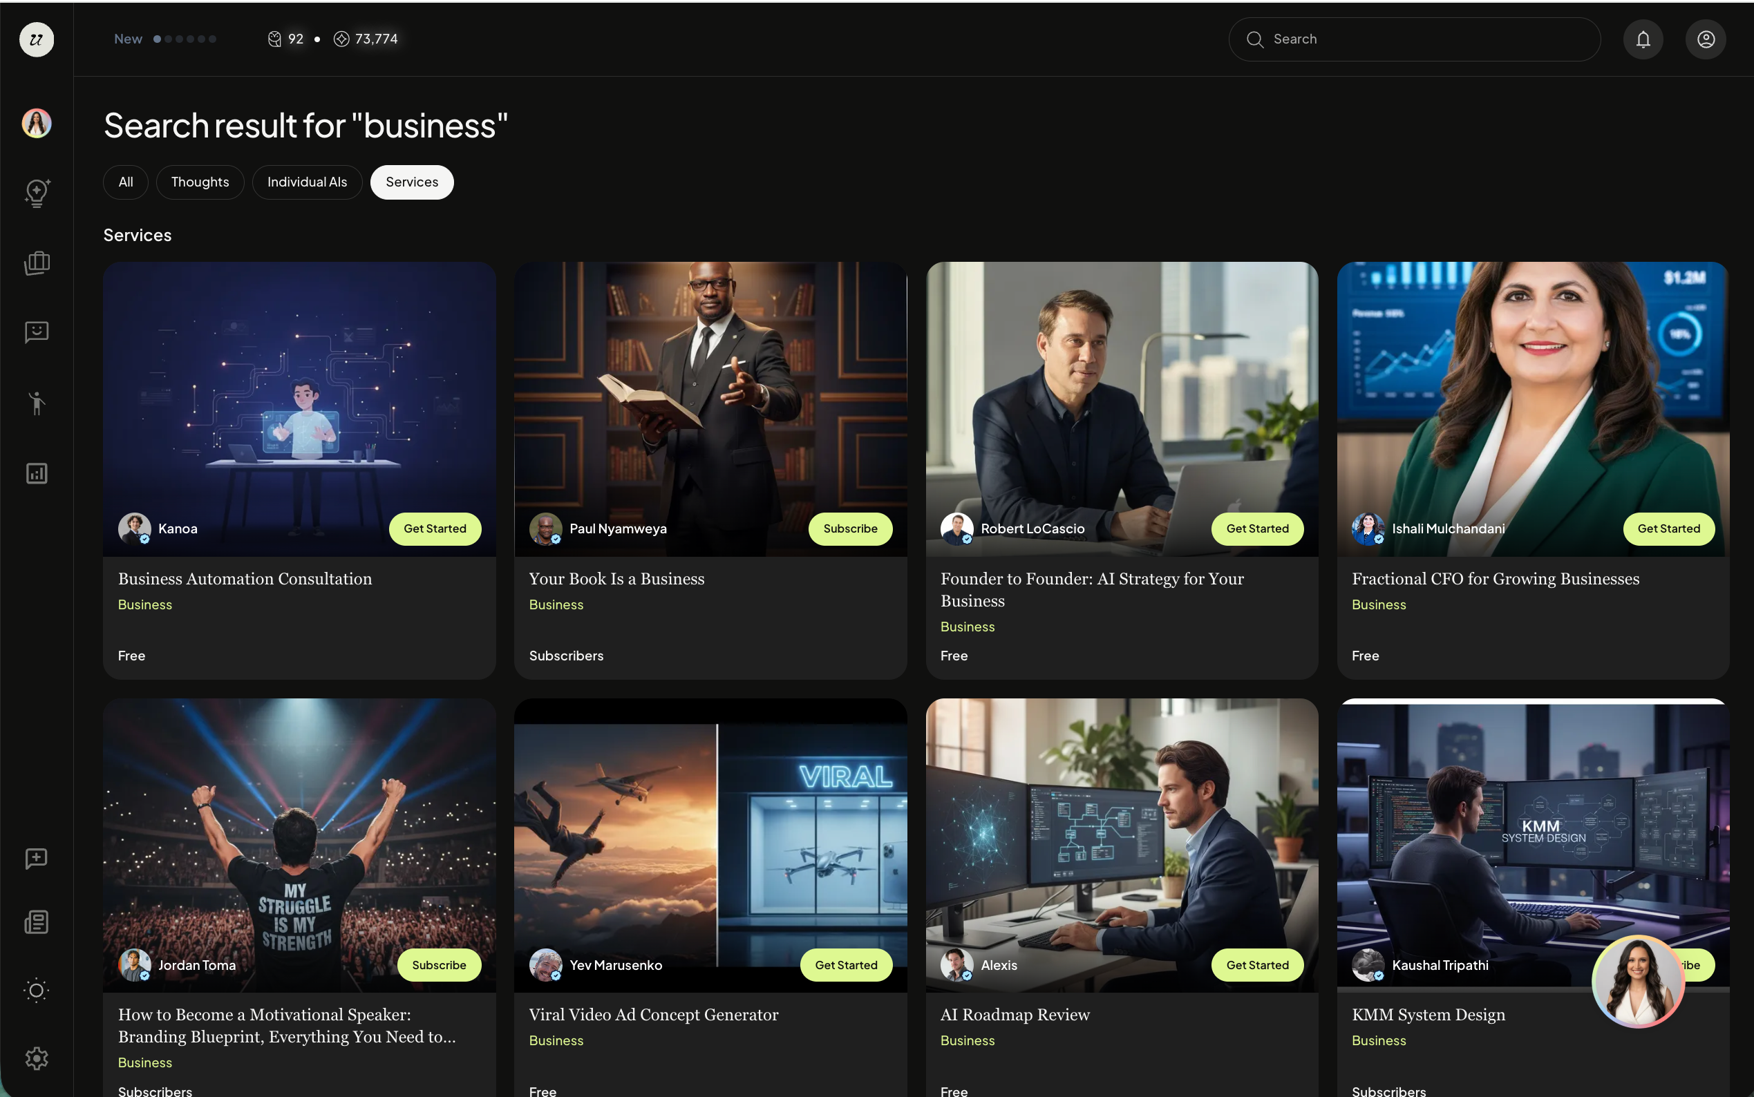Click Get Started on Kanoa's service card

pyautogui.click(x=435, y=529)
